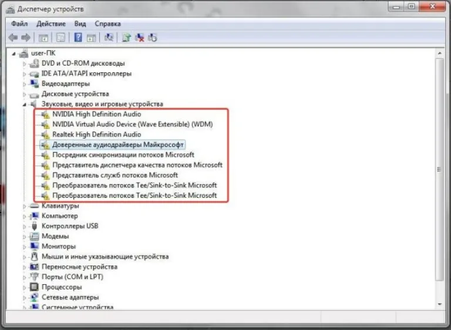451x330 pixels.
Task: Expand the Порты (COM и LPT) node
Action: (24, 277)
